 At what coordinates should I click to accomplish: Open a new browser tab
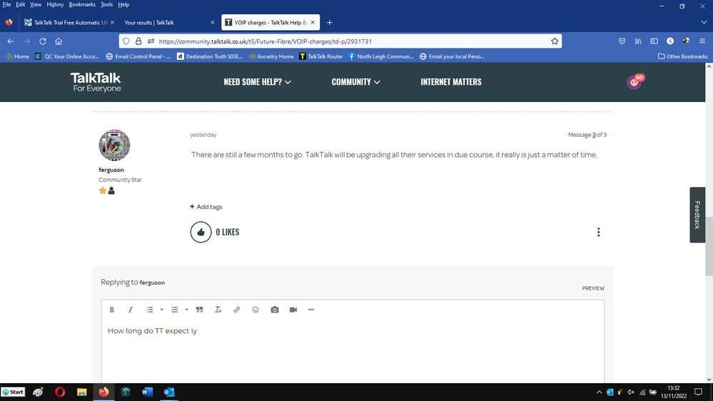point(329,22)
